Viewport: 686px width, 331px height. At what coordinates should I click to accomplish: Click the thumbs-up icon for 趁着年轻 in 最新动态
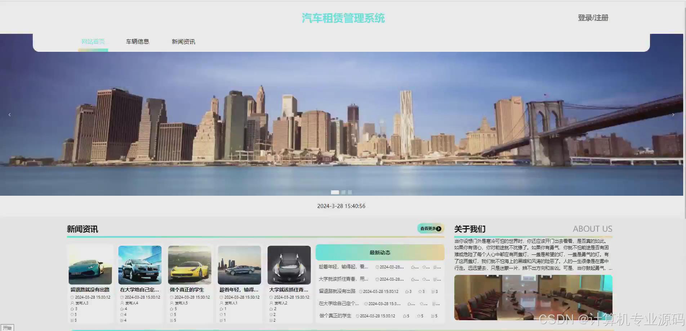413,267
